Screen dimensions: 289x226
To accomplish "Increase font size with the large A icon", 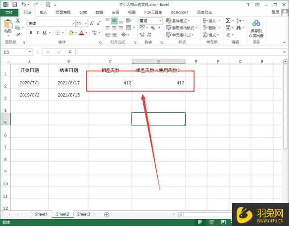I will (92, 23).
